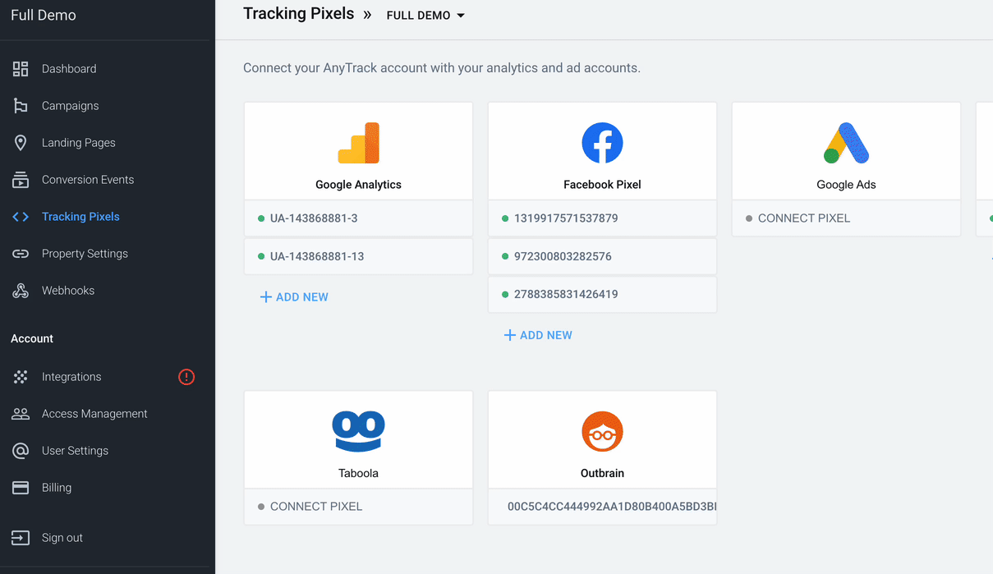Click the Google Analytics card title
The height and width of the screenshot is (574, 993).
click(x=358, y=185)
